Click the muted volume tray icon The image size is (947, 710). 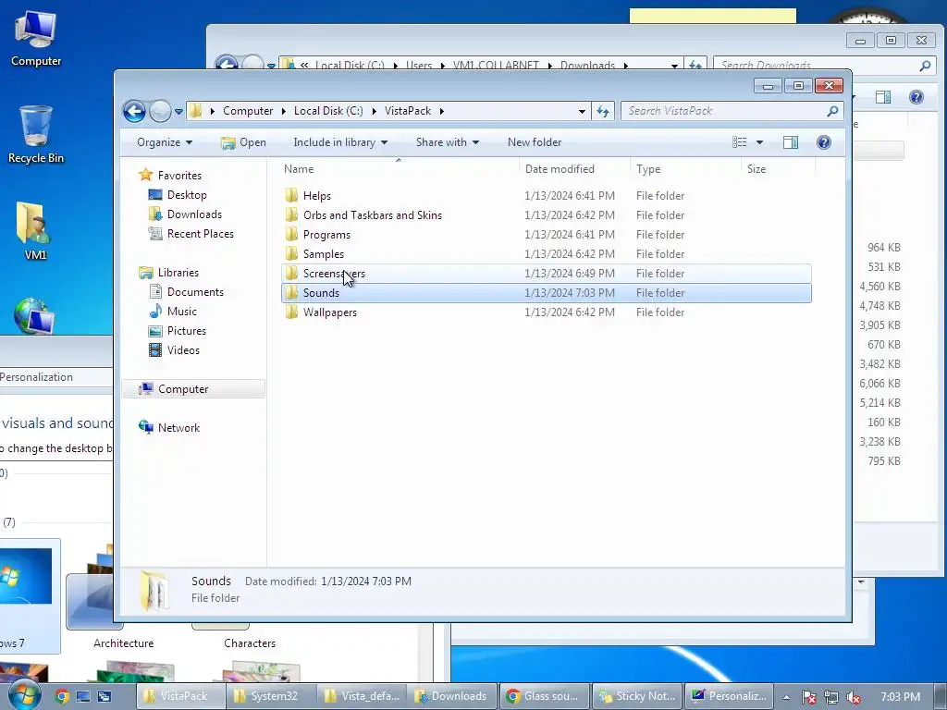[x=854, y=697]
